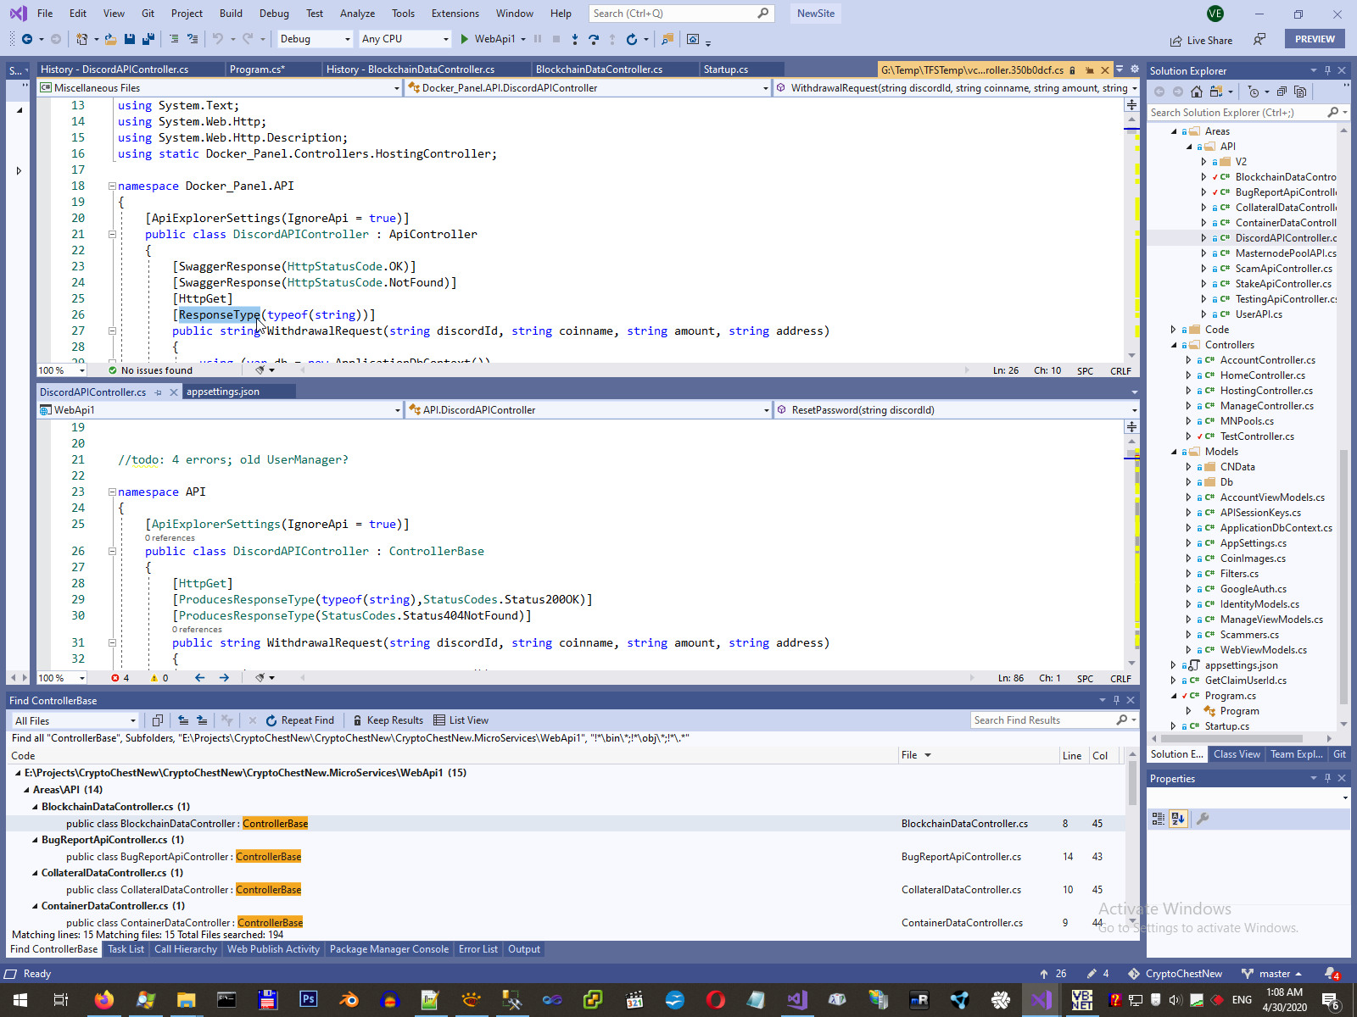Collapse the Models folder in Solution Explorer
Image resolution: width=1357 pixels, height=1017 pixels.
click(1175, 452)
